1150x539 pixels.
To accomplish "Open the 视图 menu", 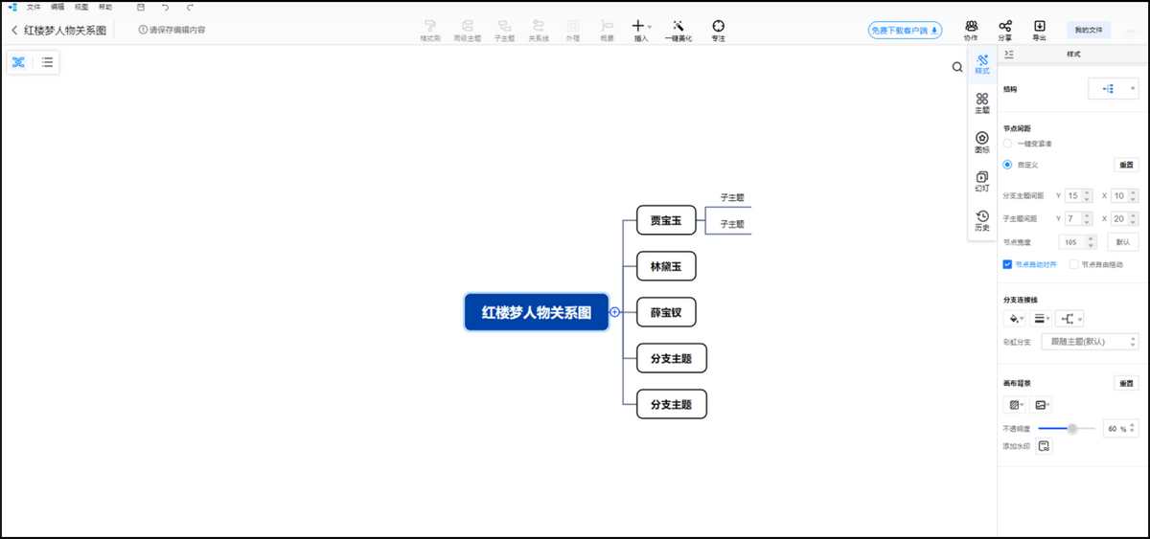I will click(81, 7).
